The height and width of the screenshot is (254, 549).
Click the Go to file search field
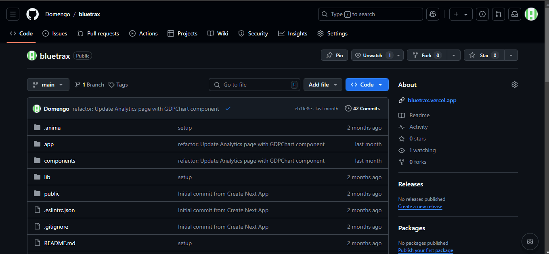pos(254,85)
